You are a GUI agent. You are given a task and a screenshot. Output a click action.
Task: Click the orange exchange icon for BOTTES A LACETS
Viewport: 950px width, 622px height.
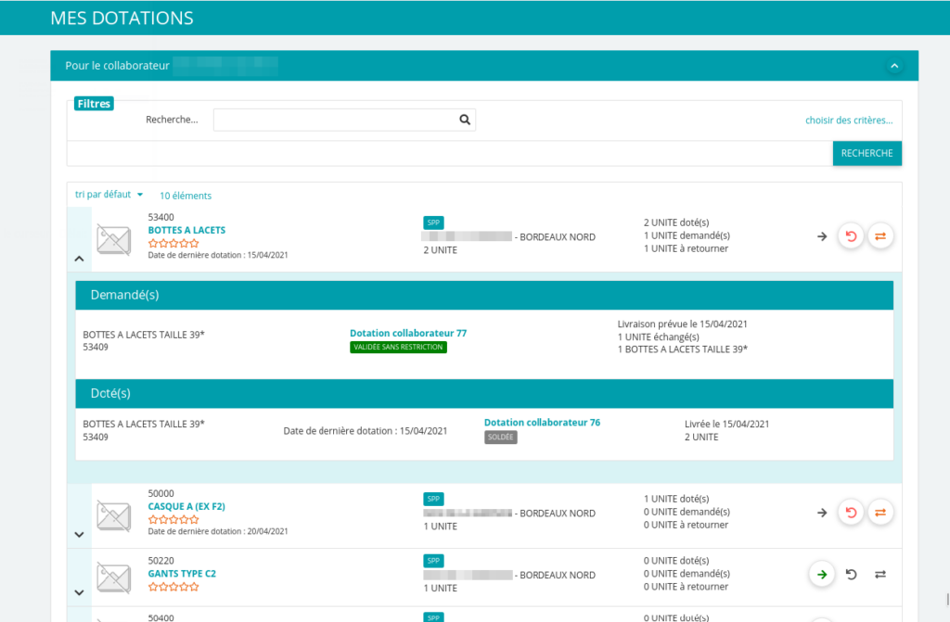click(x=880, y=235)
